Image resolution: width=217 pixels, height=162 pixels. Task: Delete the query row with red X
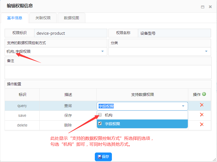(202, 105)
